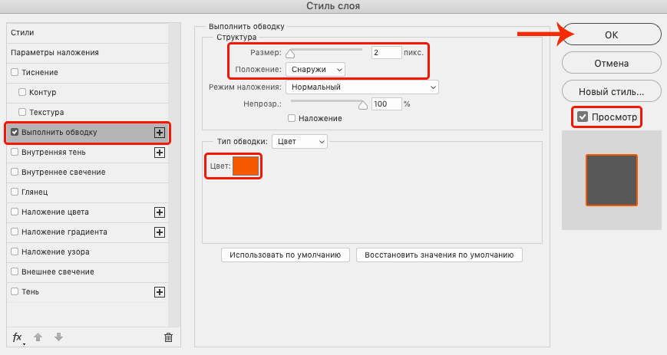
Task: Toggle the Просмотр preview checkbox
Action: (x=583, y=117)
